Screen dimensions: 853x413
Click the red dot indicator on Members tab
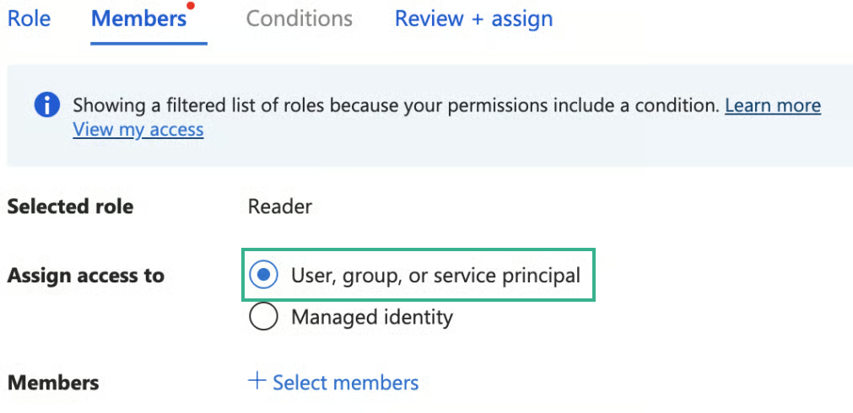click(191, 6)
